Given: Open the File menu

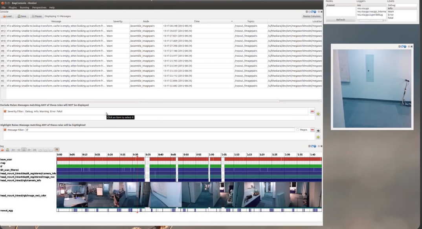Looking at the screenshot, I should [x=3, y=7].
